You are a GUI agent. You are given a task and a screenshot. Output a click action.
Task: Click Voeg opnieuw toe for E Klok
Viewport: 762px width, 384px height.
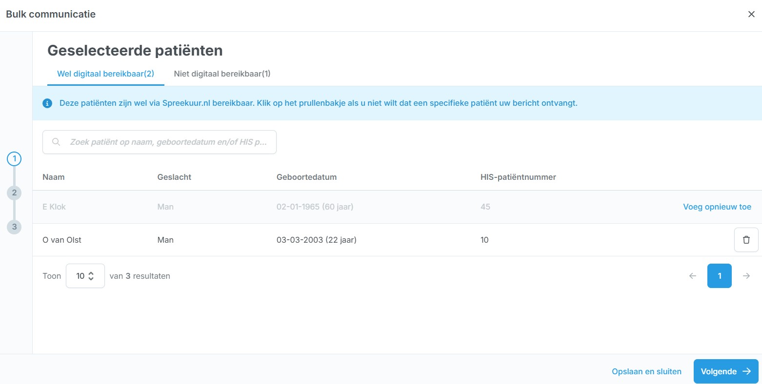pos(717,207)
